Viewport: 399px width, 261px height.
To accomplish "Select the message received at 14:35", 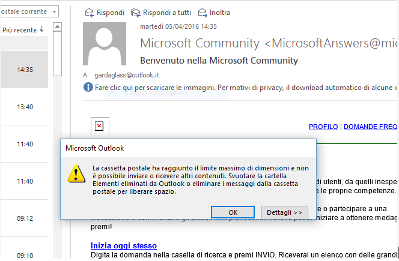I will (x=24, y=70).
